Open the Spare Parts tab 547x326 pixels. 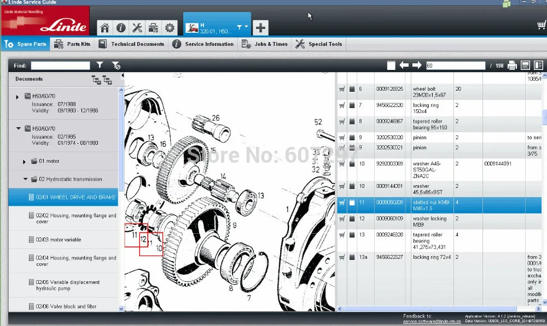(x=26, y=44)
